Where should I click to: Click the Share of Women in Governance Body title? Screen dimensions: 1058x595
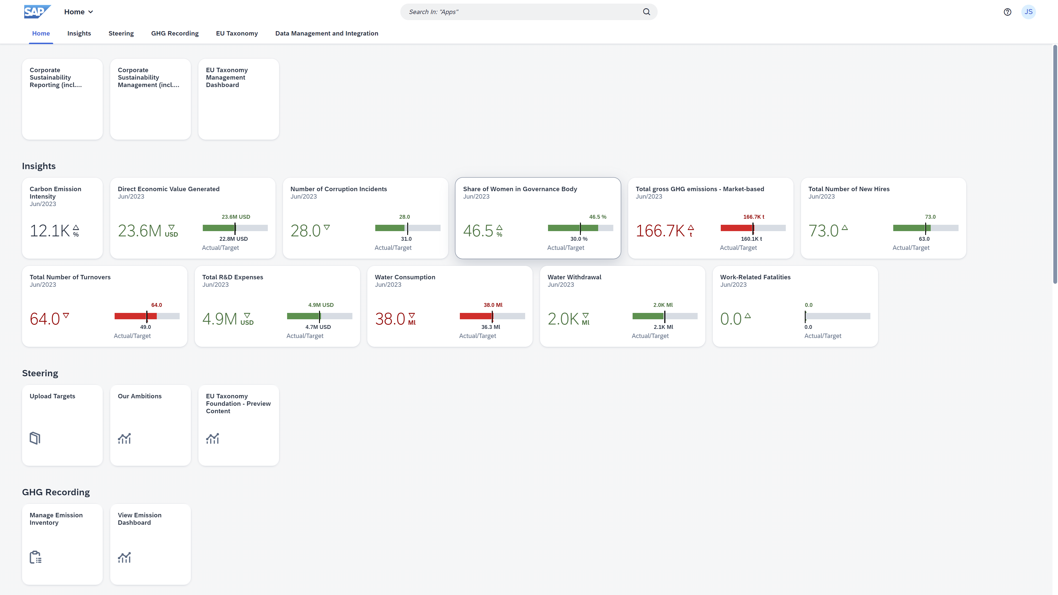[520, 189]
